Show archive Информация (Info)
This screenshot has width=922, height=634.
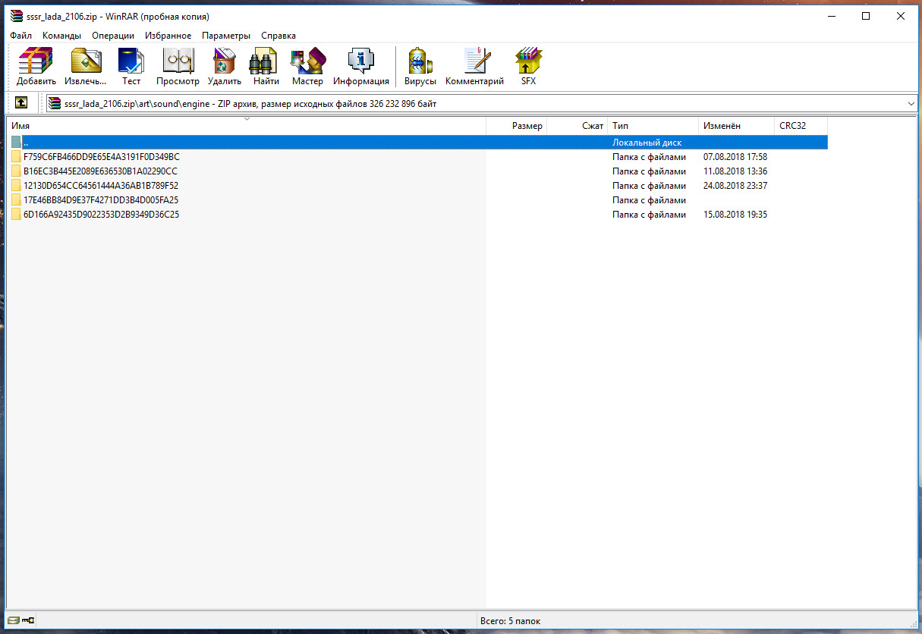(361, 67)
